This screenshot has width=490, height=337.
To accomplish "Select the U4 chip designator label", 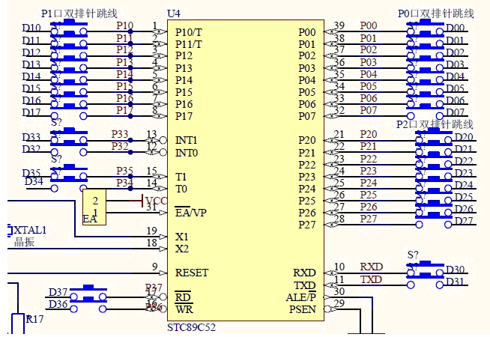I will coord(174,14).
